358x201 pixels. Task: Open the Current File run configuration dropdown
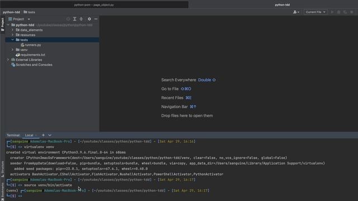click(315, 12)
